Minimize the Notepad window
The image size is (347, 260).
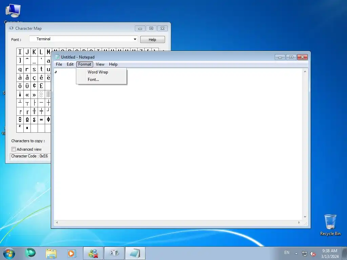coord(280,57)
